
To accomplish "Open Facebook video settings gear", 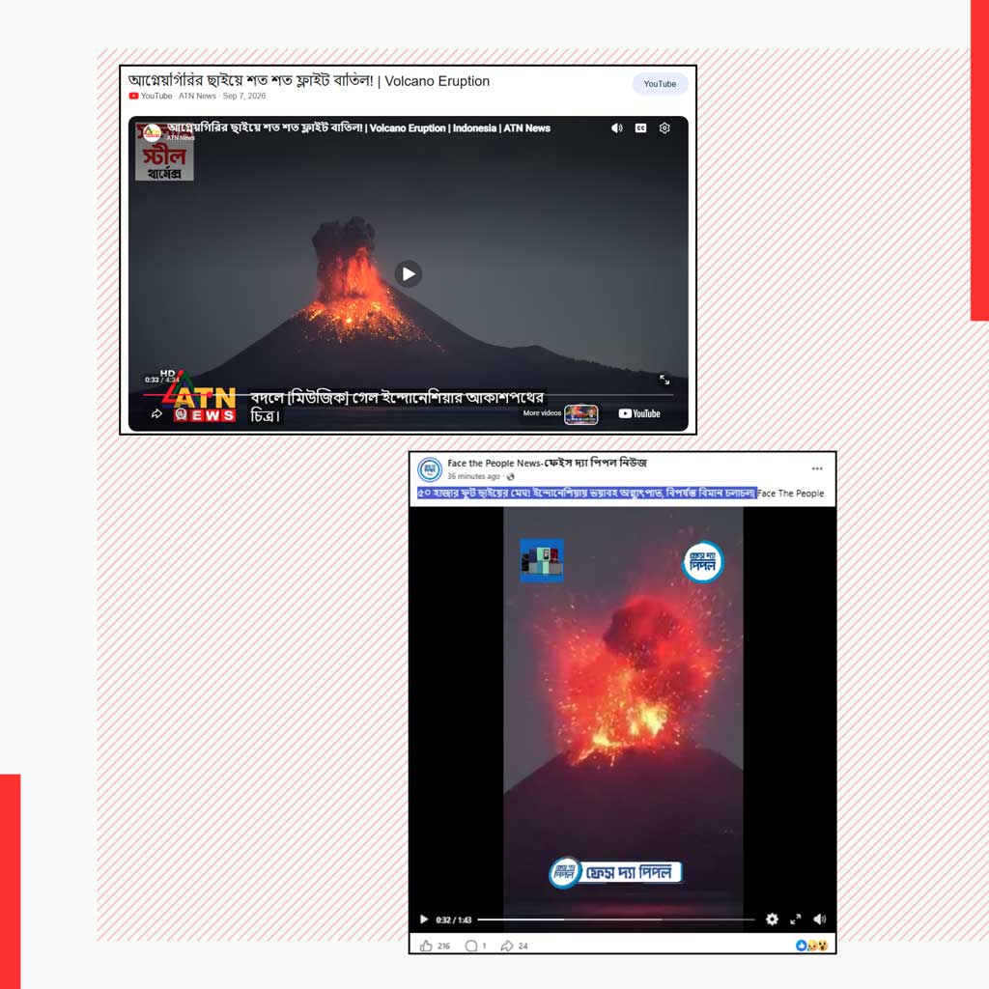I will click(772, 919).
